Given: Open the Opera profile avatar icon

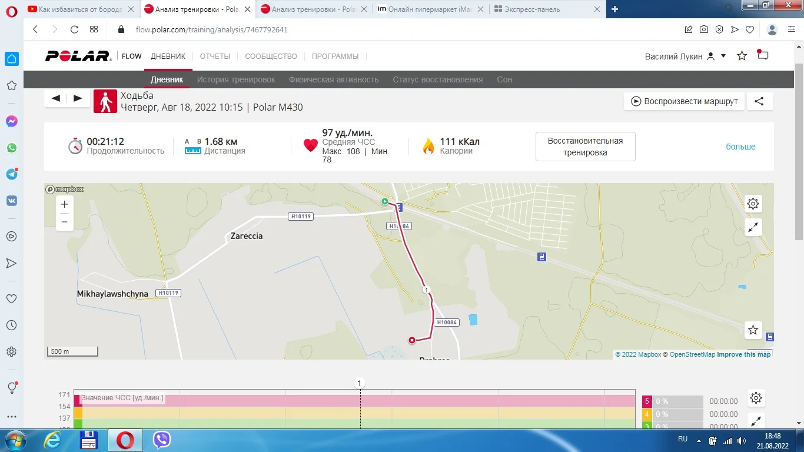Looking at the screenshot, I should (773, 29).
